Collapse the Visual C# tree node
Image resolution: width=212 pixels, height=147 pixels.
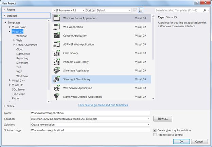(10, 31)
